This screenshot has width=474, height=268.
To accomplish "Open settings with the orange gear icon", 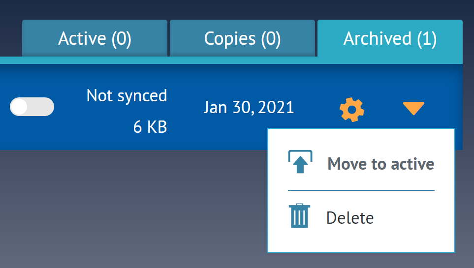I will tap(352, 109).
